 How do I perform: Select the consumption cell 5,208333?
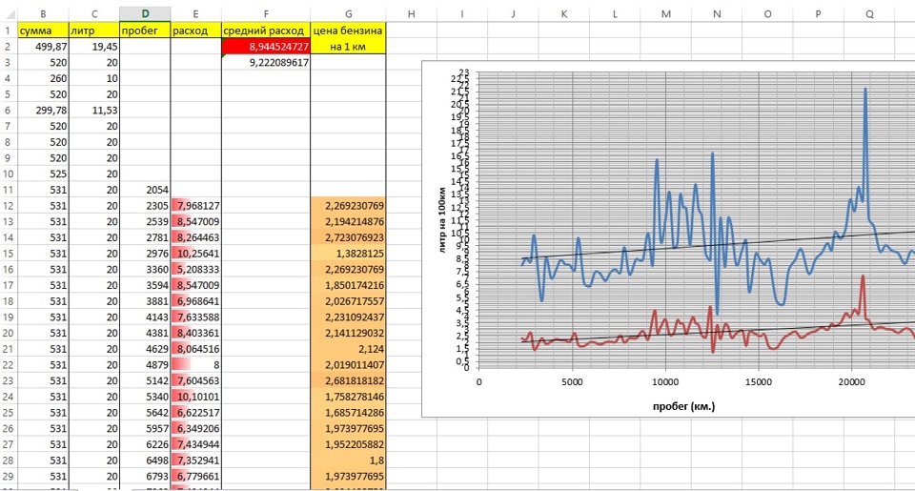pos(195,269)
